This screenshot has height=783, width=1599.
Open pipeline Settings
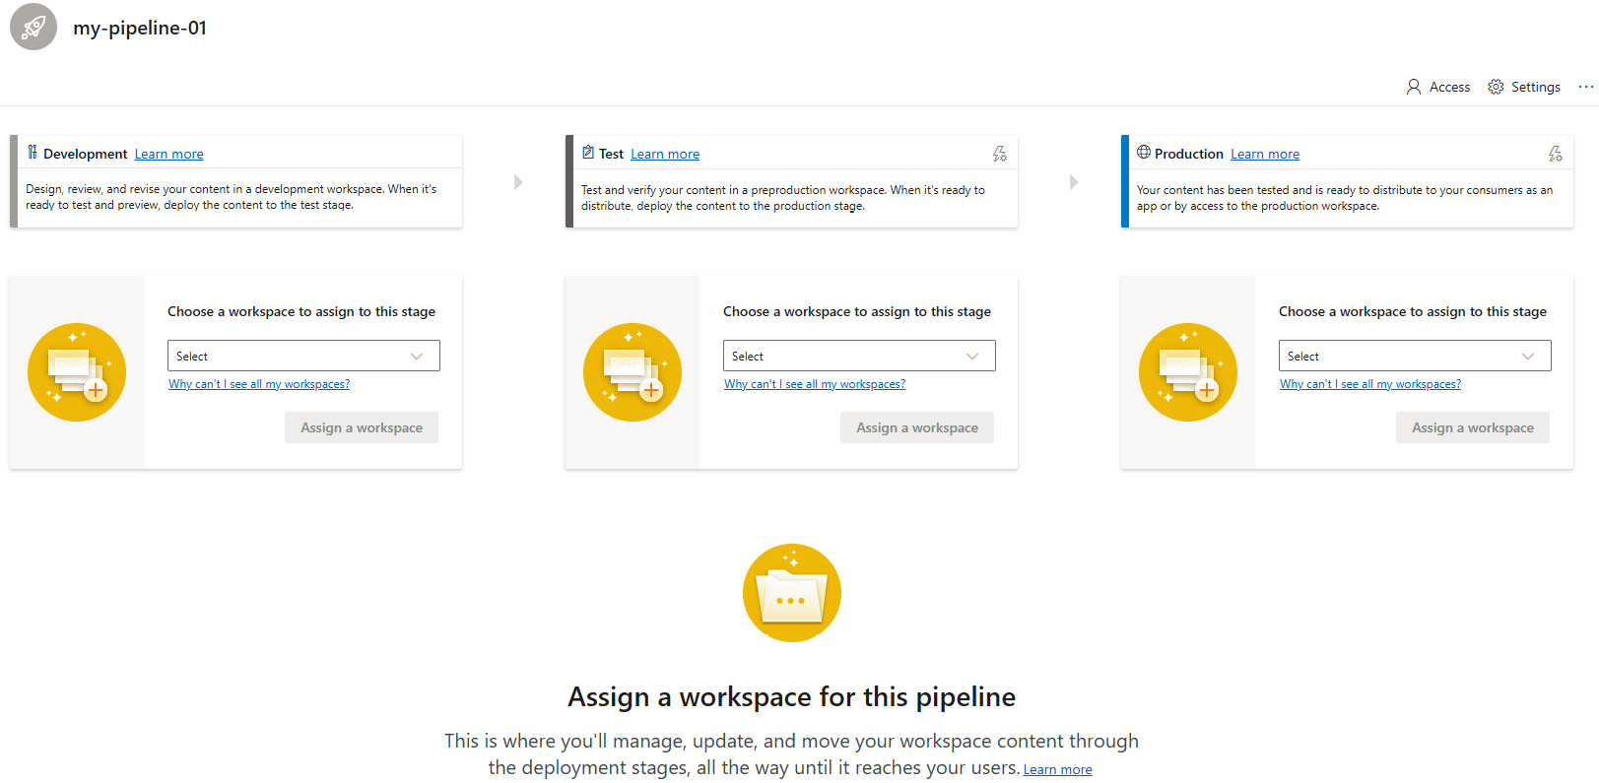click(x=1524, y=87)
